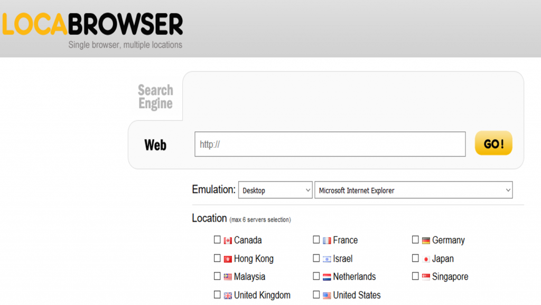Click the LocaBrowser logo
The height and width of the screenshot is (305, 541).
(x=92, y=24)
